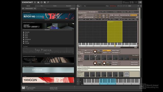Open the workspace/rack view icon
Viewport: 163px width, 92px height.
tap(45, 2)
